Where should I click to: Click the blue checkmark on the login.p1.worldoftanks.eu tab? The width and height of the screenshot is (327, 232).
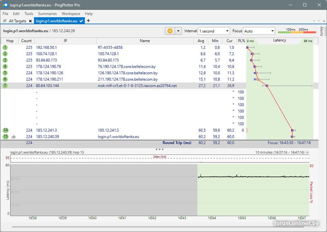82,20
